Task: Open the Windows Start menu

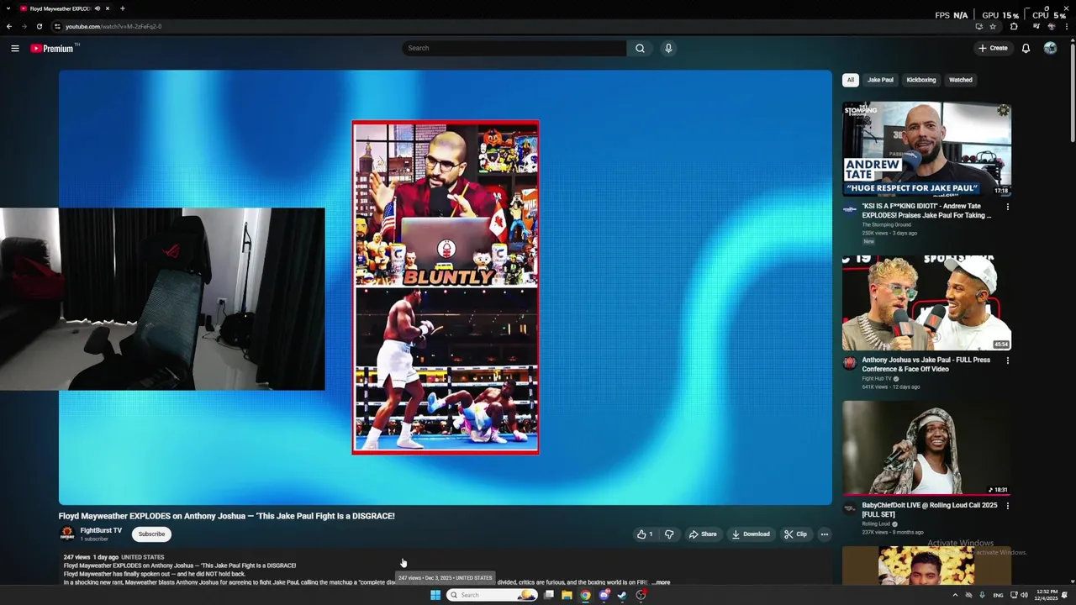Action: pos(435,595)
